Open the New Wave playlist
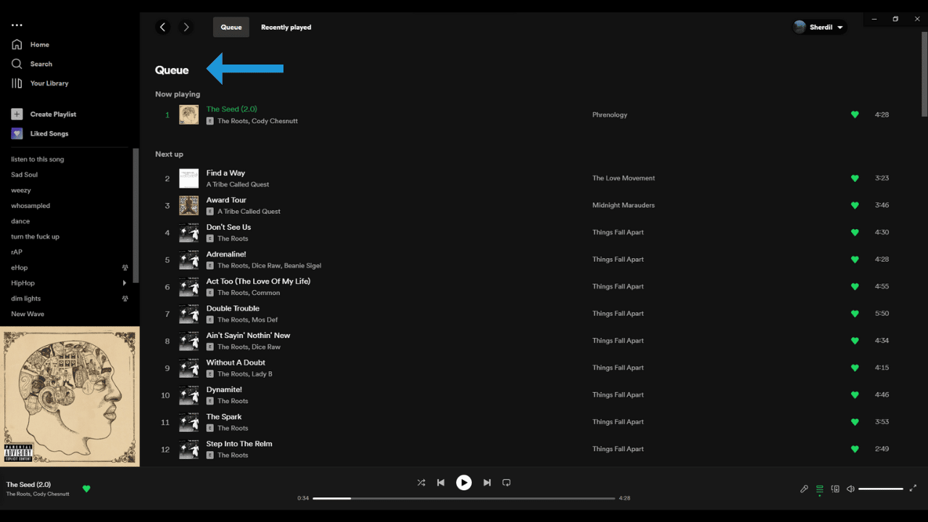Image resolution: width=928 pixels, height=522 pixels. pyautogui.click(x=28, y=314)
